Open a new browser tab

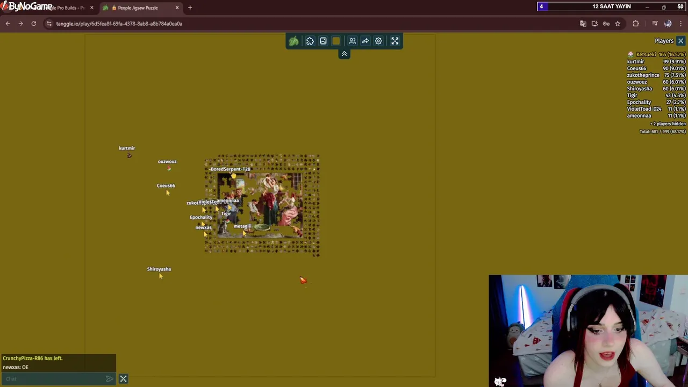point(190,8)
